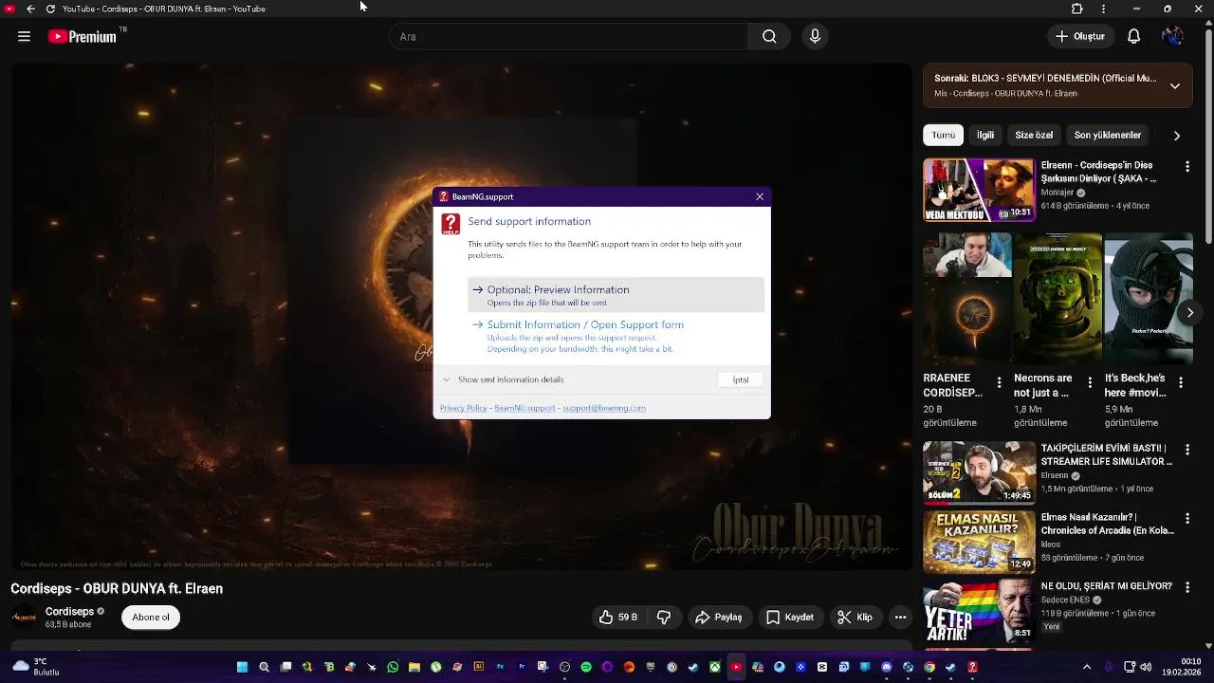1214x683 pixels.
Task: Open the Oluştur create menu
Action: pos(1080,36)
